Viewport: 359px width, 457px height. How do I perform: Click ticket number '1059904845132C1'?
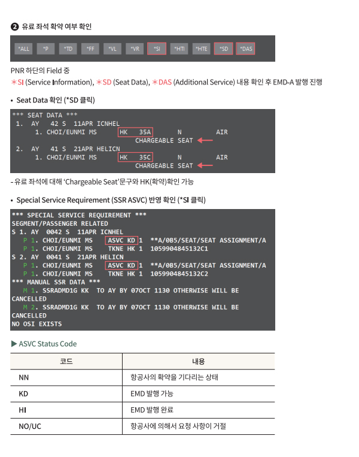tap(179, 249)
